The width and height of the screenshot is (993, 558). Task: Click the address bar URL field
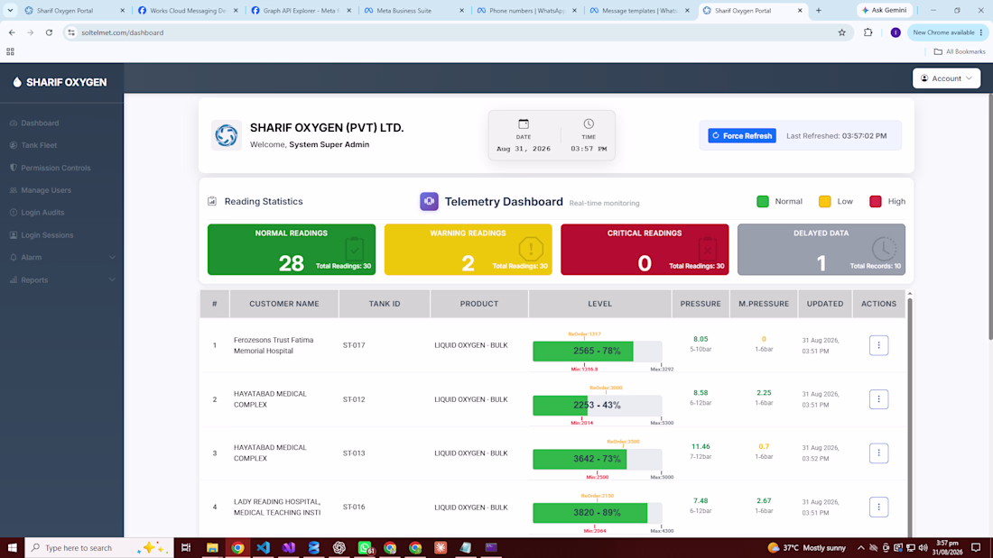455,32
